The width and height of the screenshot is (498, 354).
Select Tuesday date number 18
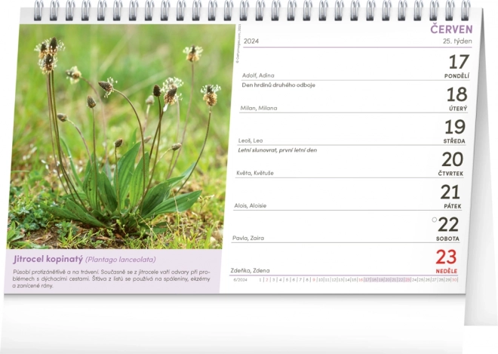(457, 94)
